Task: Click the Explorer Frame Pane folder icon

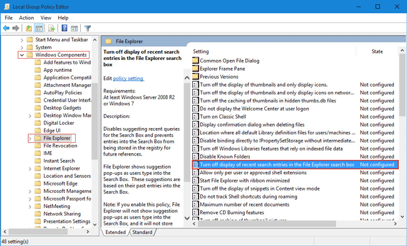Action: 195,69
